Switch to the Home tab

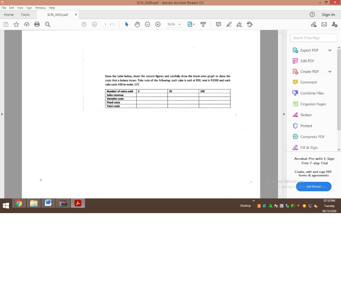pos(9,14)
